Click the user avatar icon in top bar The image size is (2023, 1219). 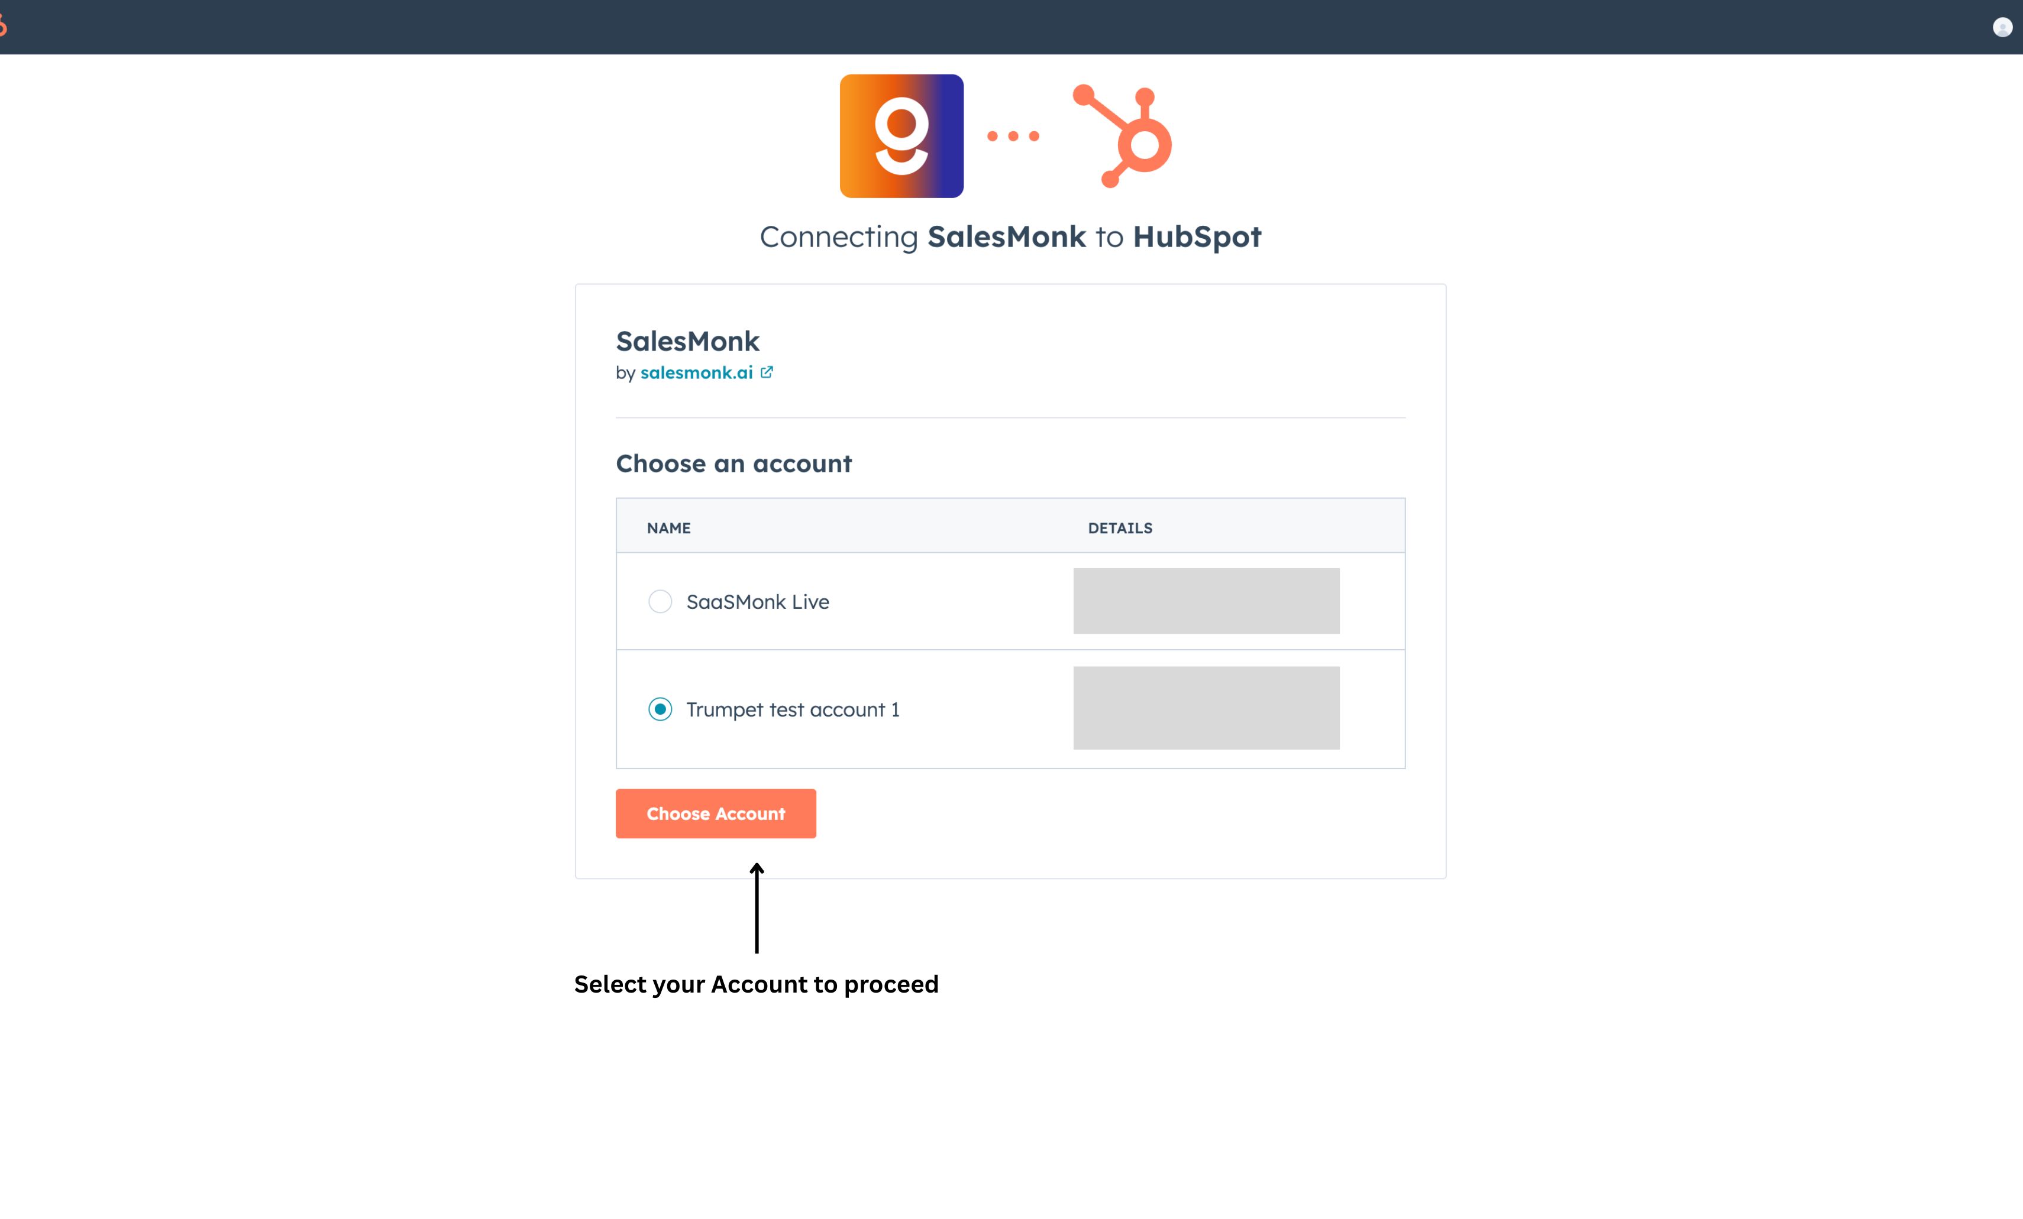[2002, 28]
